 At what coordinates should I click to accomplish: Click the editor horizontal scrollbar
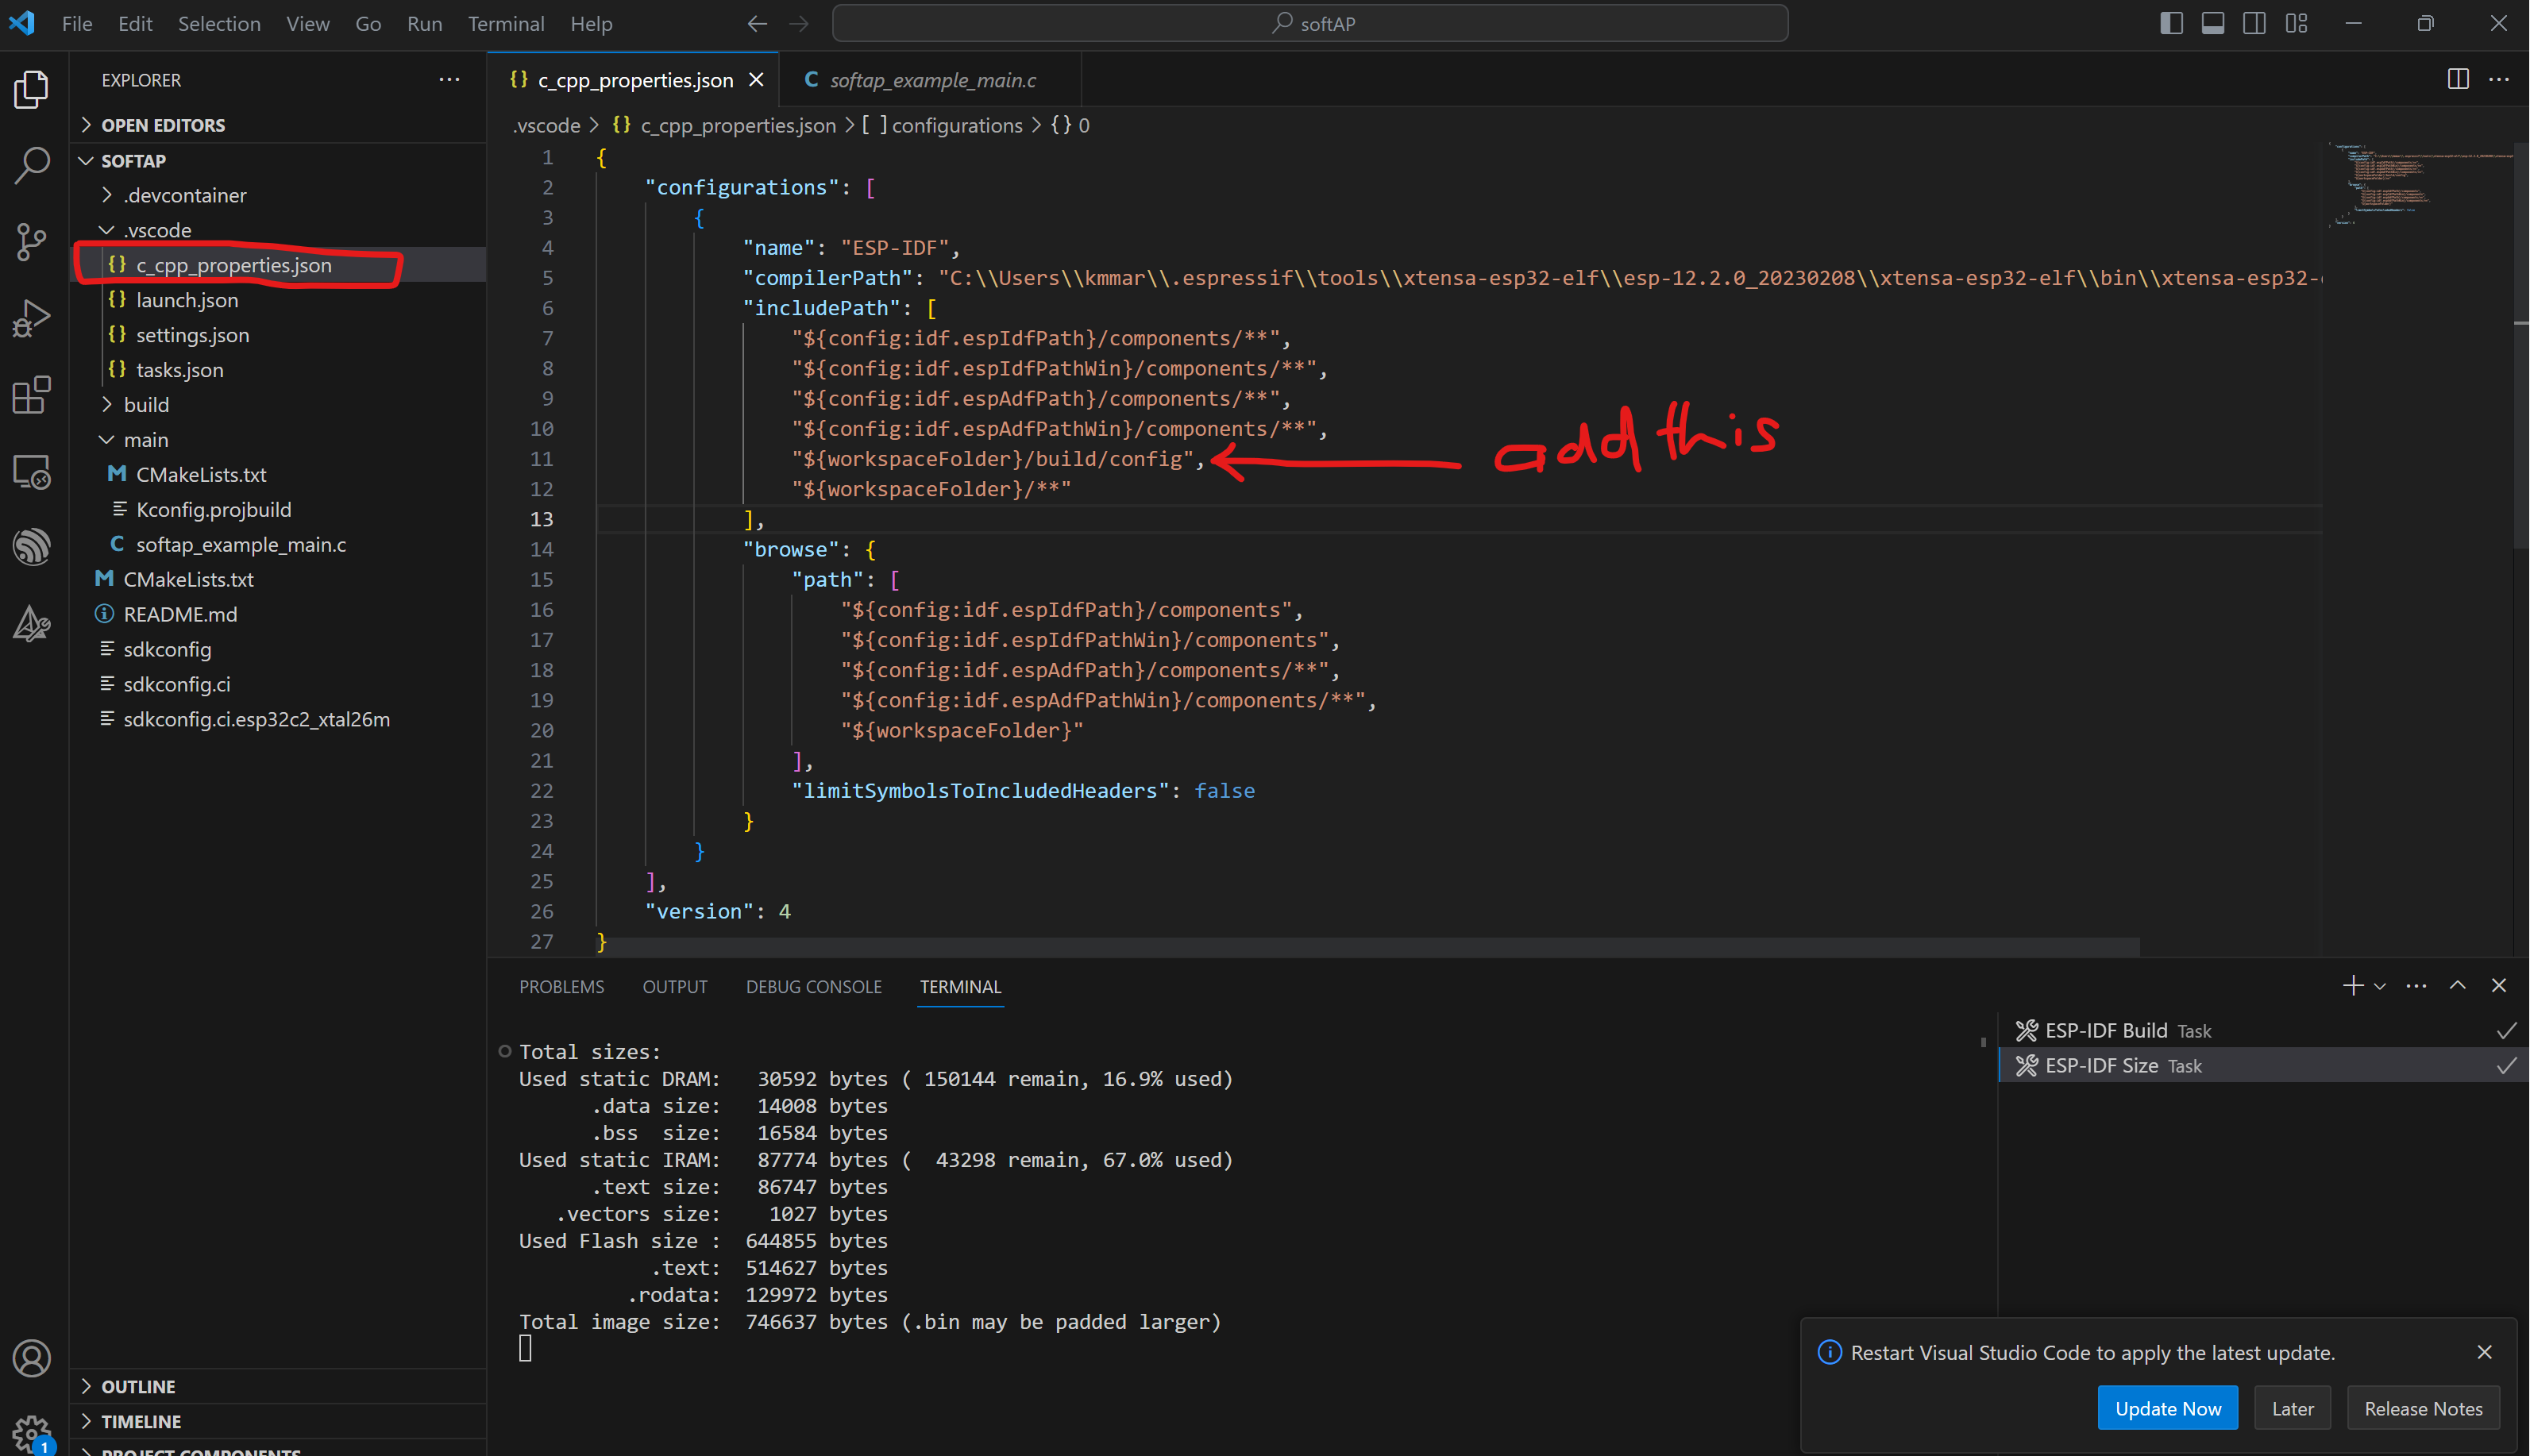pyautogui.click(x=1368, y=946)
